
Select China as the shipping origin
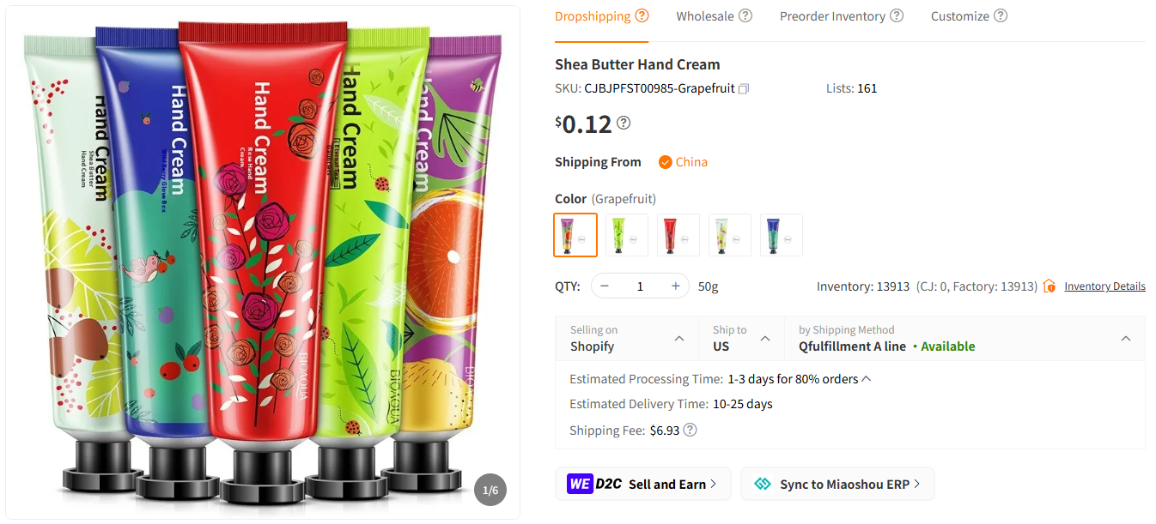point(683,161)
